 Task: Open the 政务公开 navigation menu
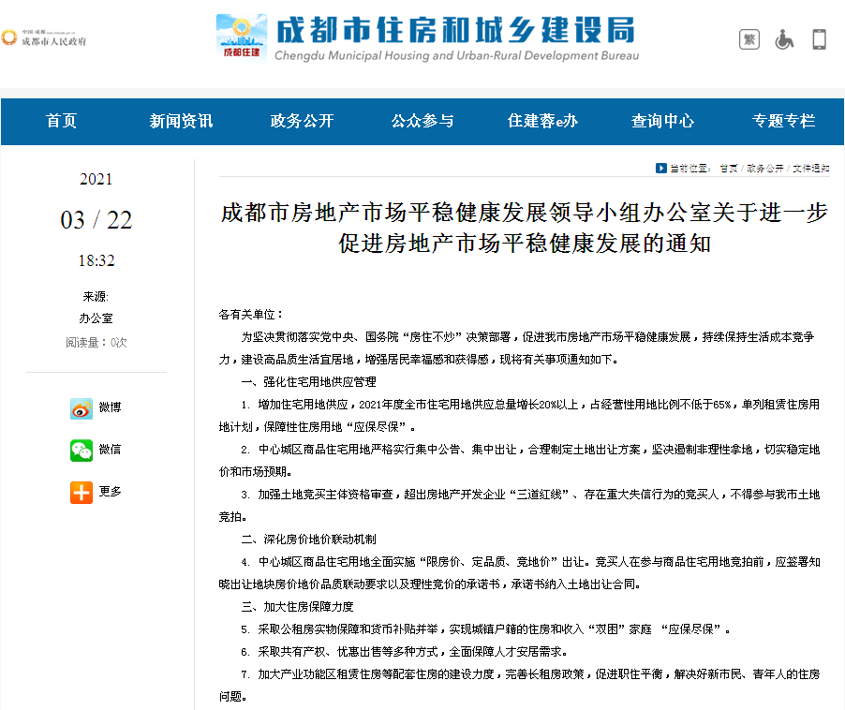click(302, 121)
